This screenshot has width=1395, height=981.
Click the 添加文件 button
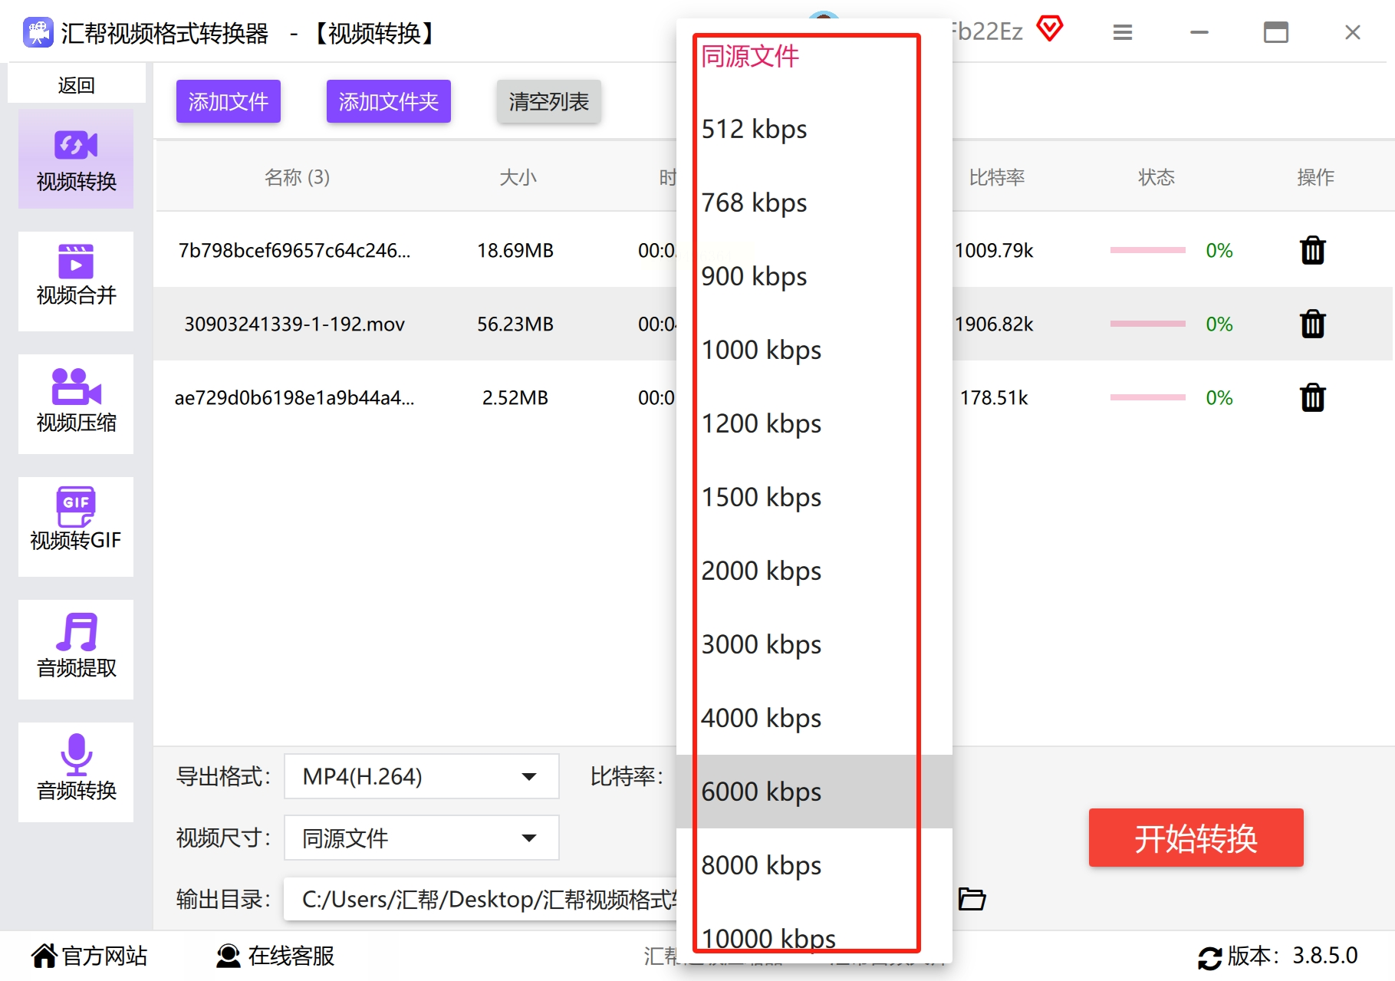click(229, 101)
